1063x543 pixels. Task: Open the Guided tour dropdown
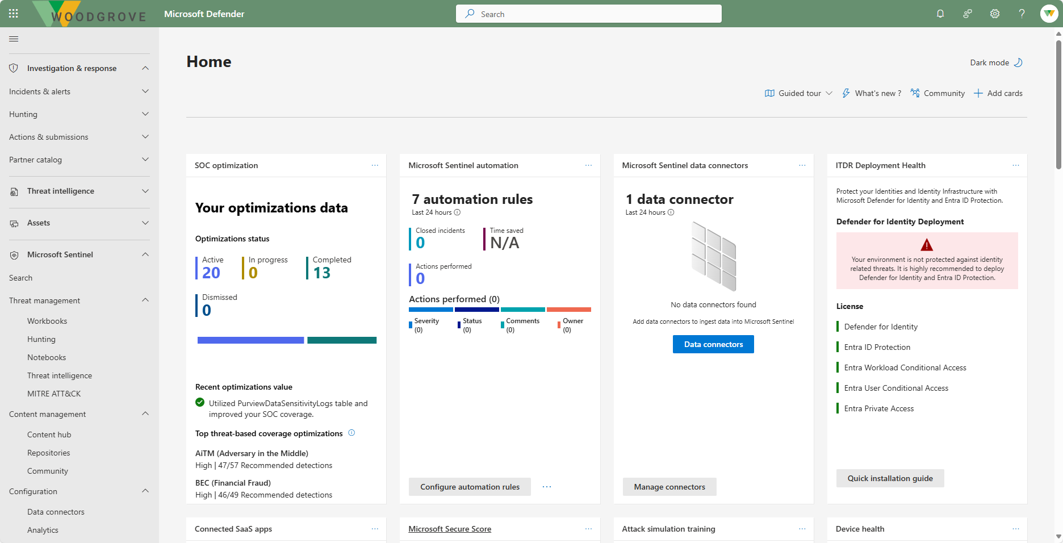click(798, 93)
